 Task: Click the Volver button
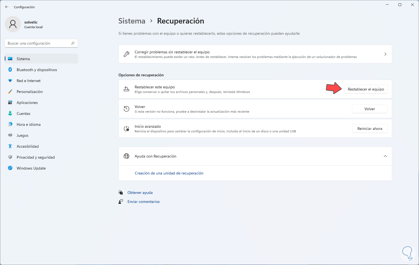pos(370,109)
